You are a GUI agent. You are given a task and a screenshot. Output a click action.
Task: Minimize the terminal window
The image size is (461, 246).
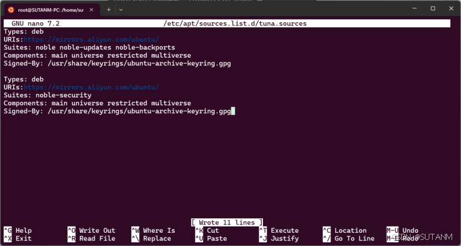(x=414, y=8)
